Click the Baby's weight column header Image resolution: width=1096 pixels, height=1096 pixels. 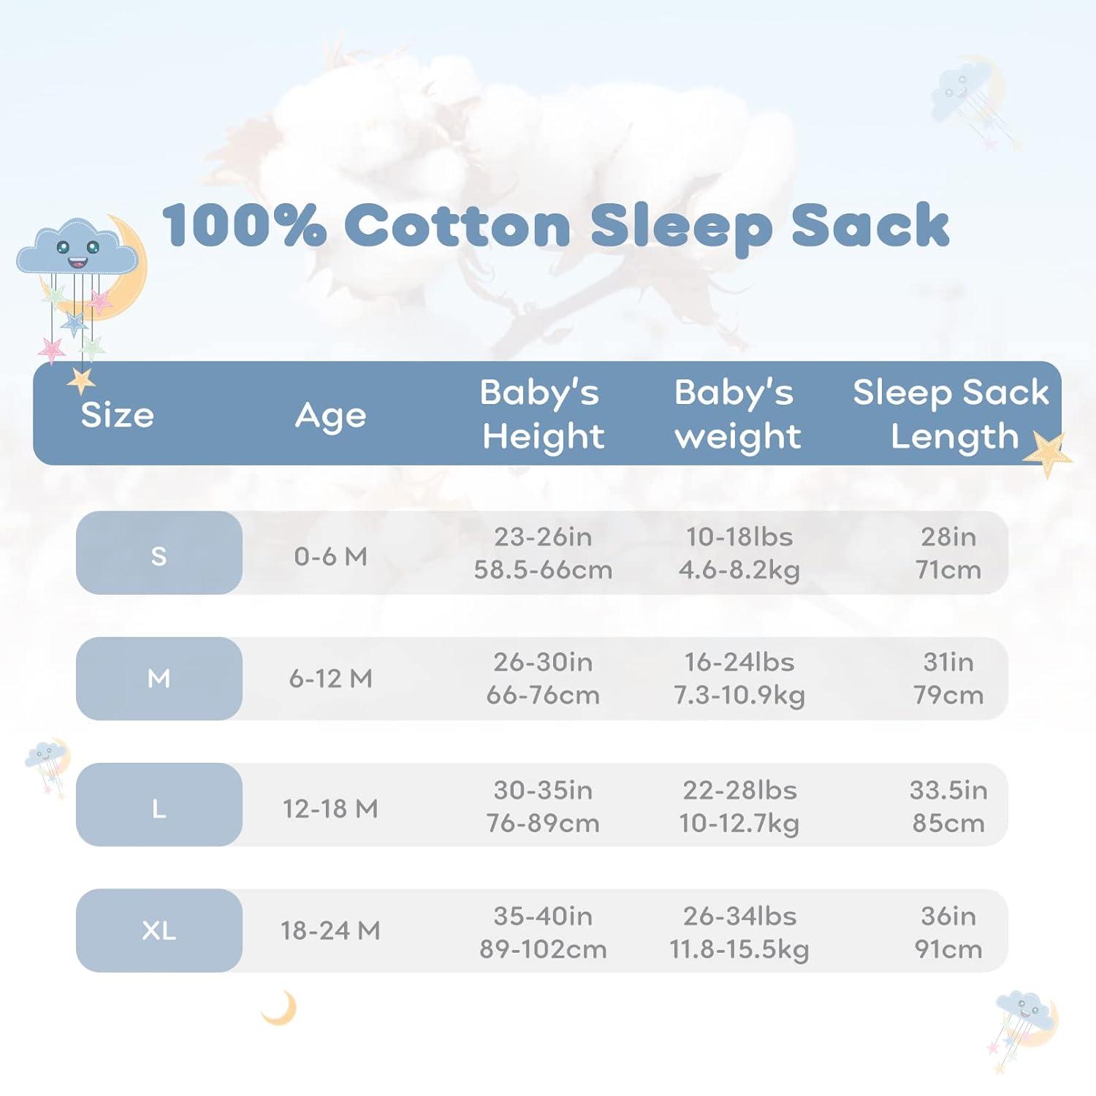(x=737, y=414)
